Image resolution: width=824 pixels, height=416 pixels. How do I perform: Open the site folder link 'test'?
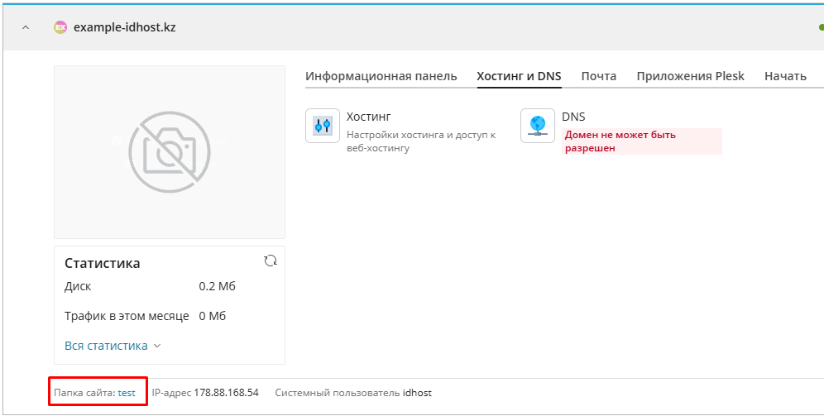[x=127, y=393]
